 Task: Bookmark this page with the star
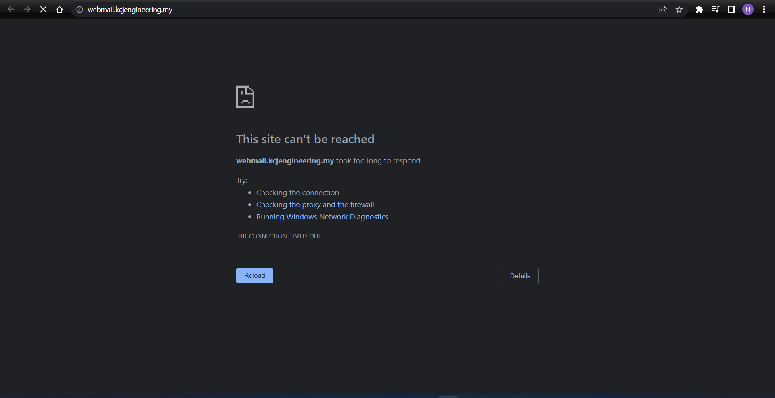click(679, 10)
